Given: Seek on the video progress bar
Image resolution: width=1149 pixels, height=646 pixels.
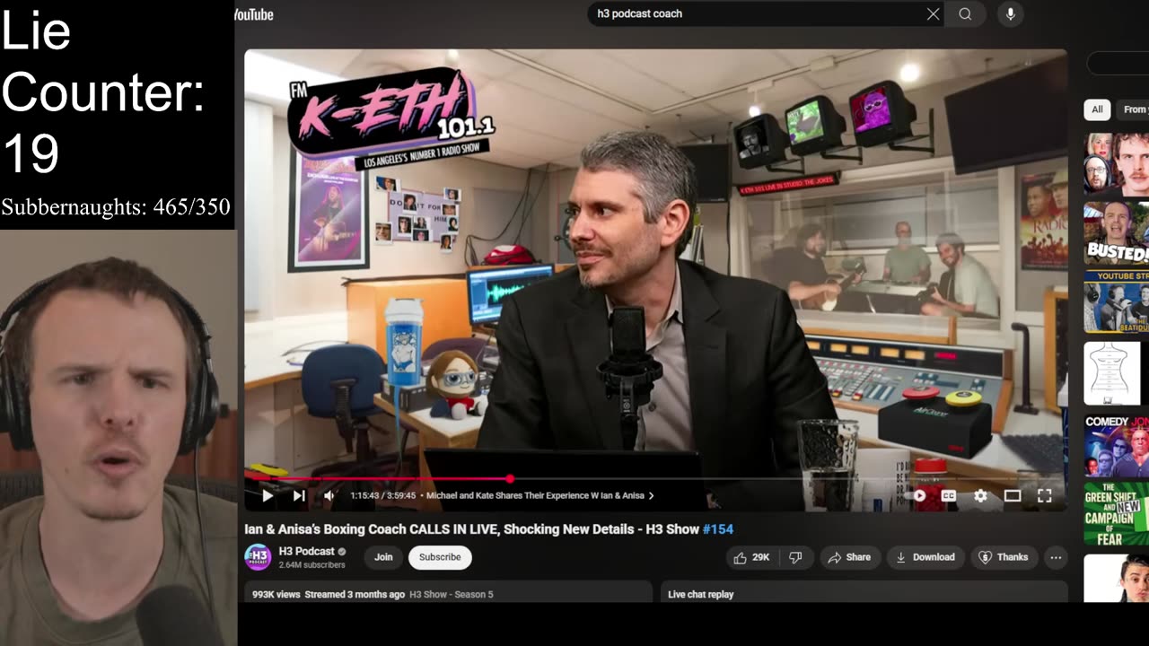Looking at the screenshot, I should click(655, 479).
